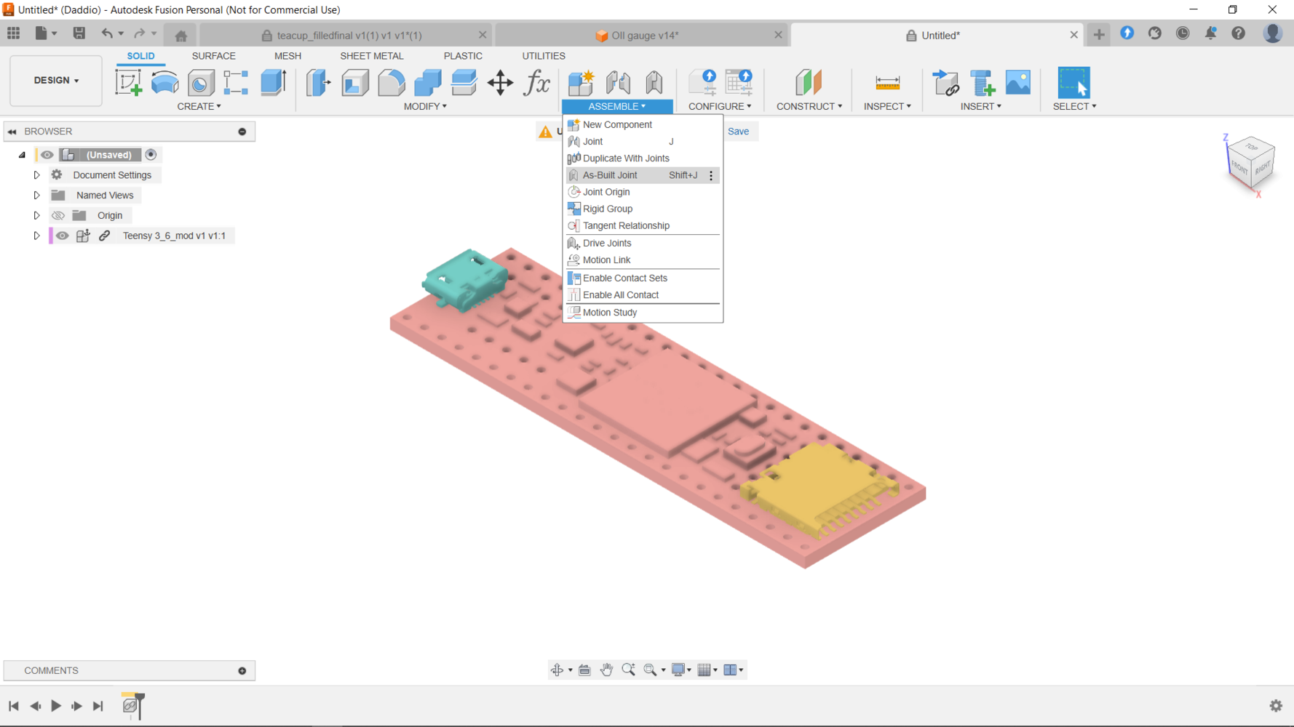Switch to the SHEET METAL tab
The height and width of the screenshot is (727, 1294).
pos(371,56)
